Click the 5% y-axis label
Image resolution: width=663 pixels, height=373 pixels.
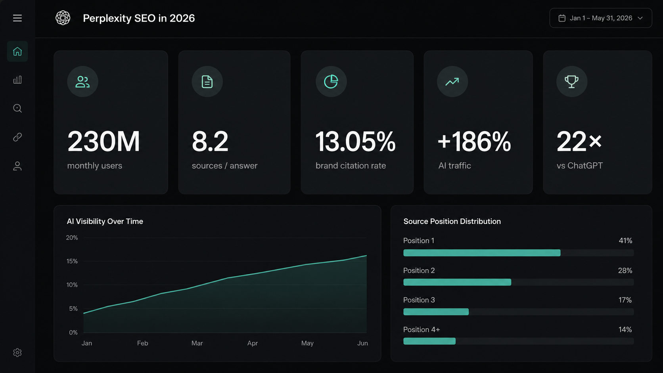tap(73, 309)
